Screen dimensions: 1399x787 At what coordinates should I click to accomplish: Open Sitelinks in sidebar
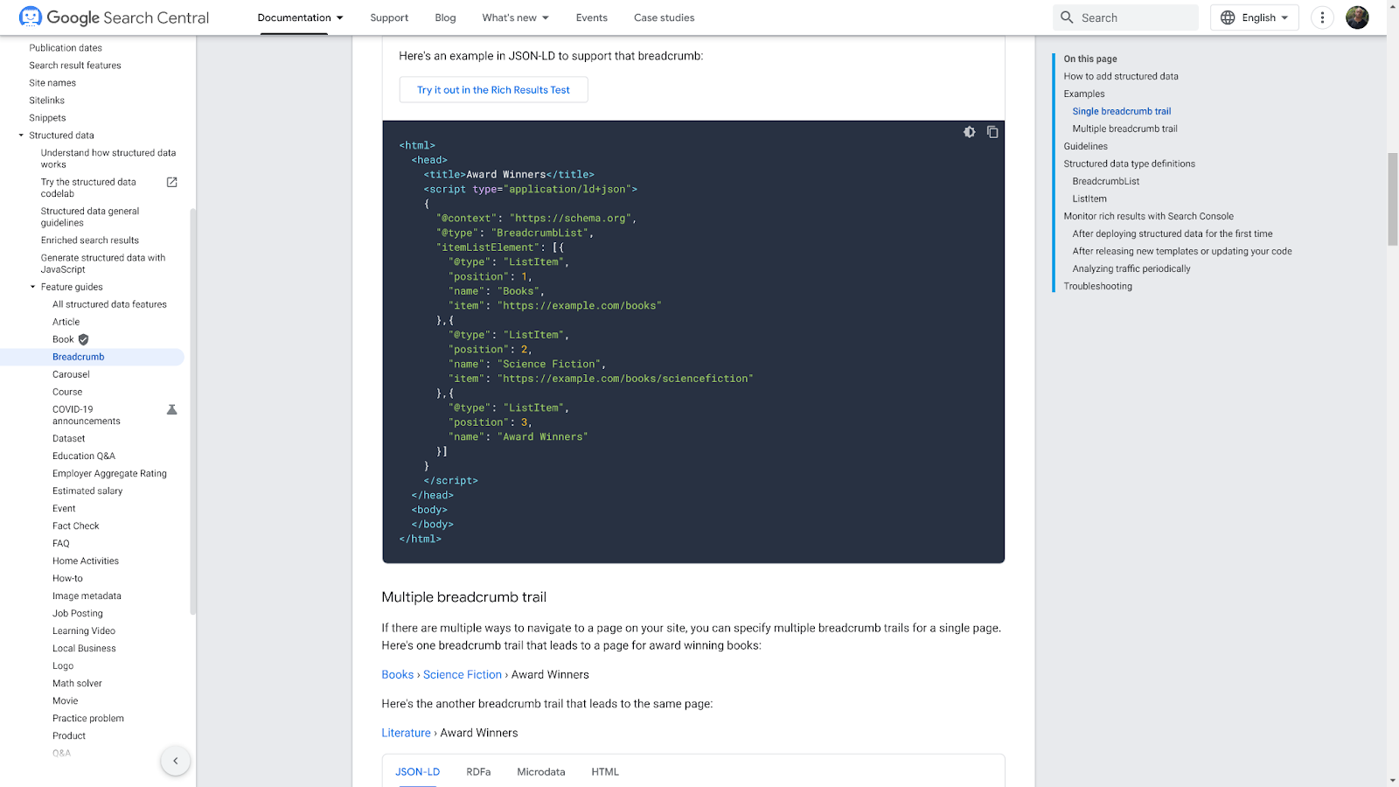click(47, 101)
